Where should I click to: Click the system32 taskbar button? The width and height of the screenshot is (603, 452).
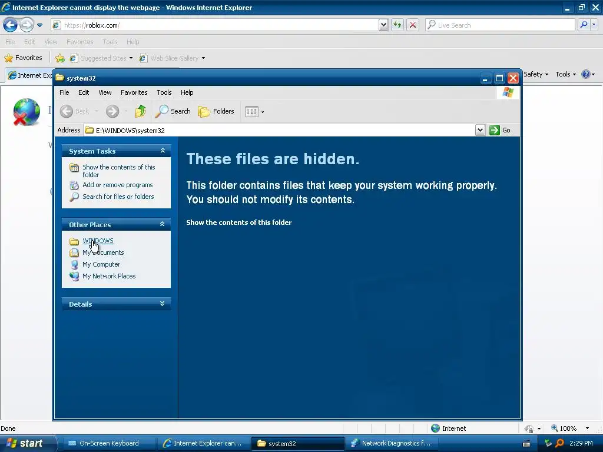pyautogui.click(x=297, y=443)
